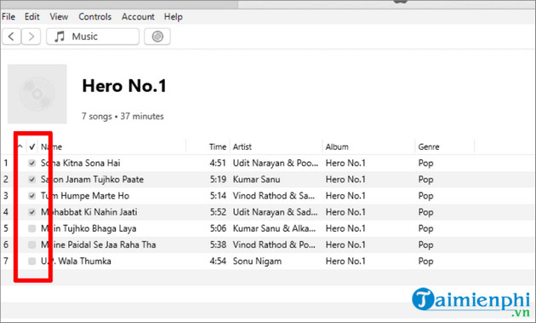Check the Main Tujhko Bhaga Laya checkbox
Viewport: 536px width, 323px height.
click(x=31, y=228)
